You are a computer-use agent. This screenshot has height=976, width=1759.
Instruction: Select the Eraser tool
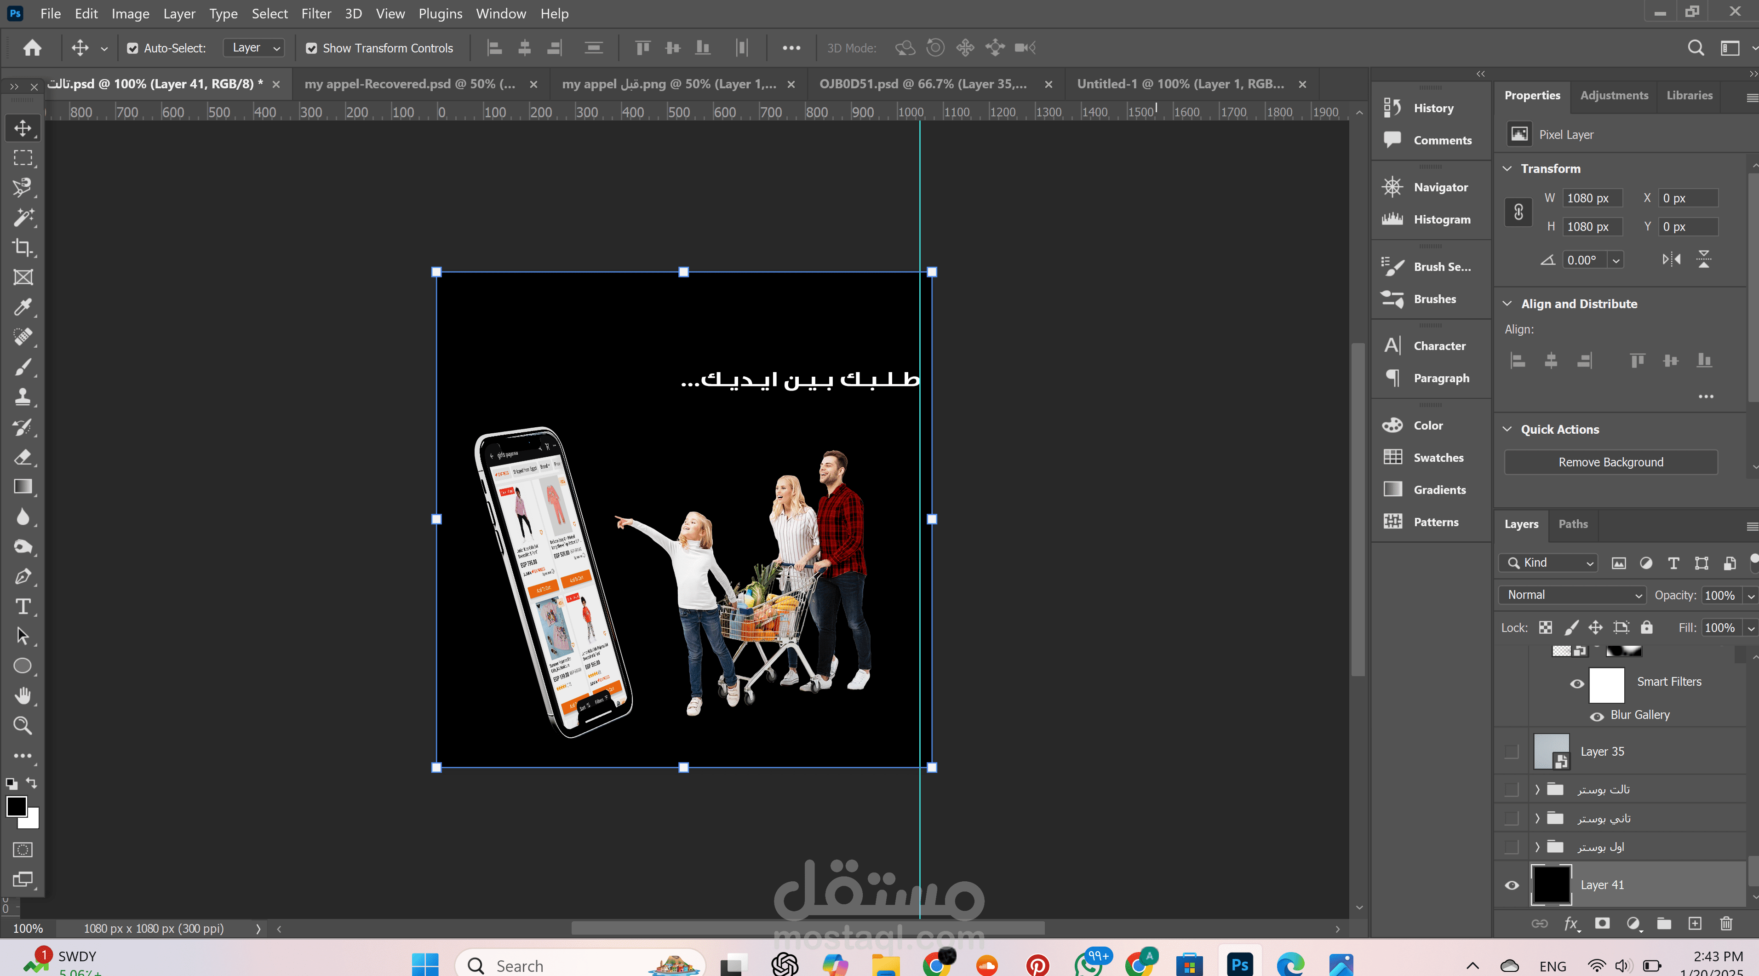[x=23, y=457]
